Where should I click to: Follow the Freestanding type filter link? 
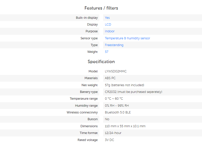pyautogui.click(x=114, y=45)
